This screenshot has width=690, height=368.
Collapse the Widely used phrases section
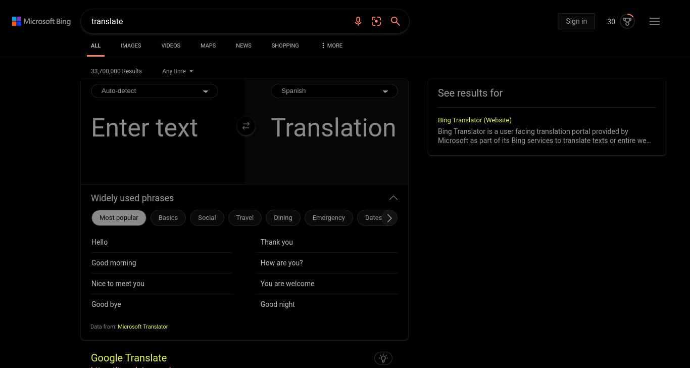pyautogui.click(x=393, y=198)
